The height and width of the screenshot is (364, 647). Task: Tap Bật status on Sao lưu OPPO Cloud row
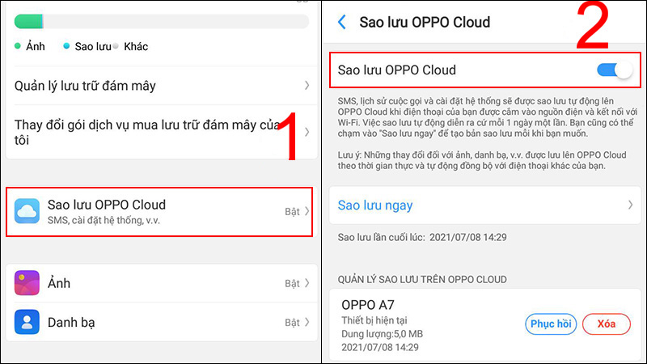coord(292,212)
